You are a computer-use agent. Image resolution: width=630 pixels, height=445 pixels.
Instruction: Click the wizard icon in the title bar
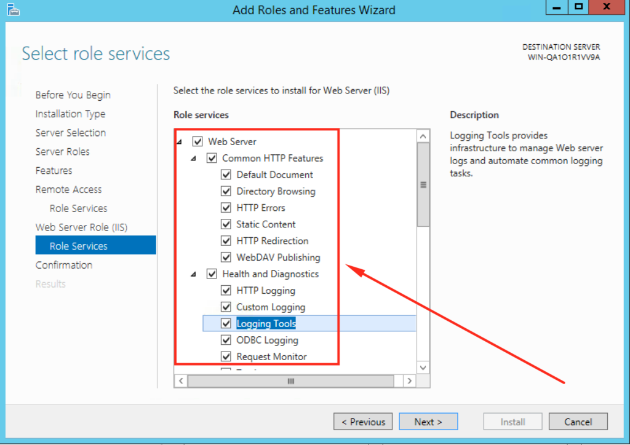[14, 9]
